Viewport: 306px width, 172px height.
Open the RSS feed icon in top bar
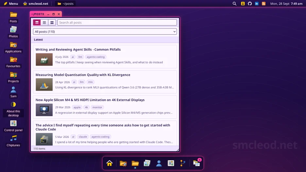click(x=263, y=4)
